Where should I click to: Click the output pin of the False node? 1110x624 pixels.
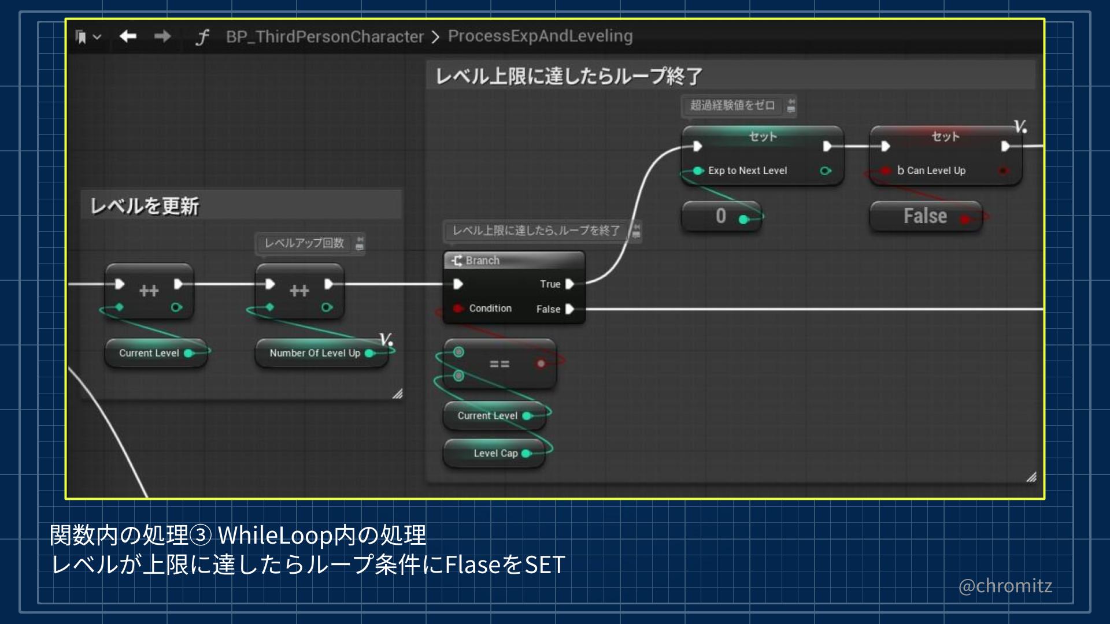coord(964,219)
